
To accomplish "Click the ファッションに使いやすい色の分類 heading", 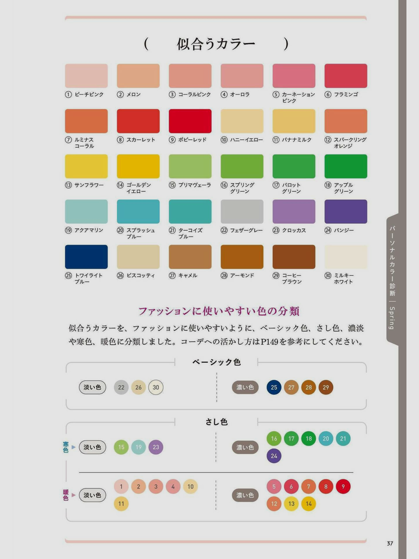I will click(219, 311).
